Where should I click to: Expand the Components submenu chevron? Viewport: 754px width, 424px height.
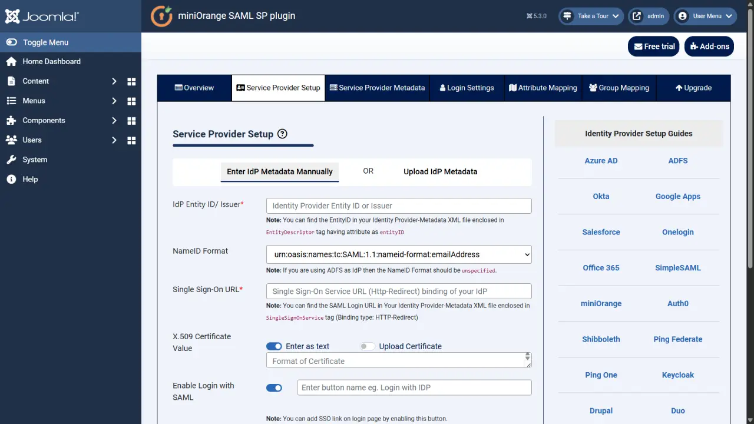point(114,120)
